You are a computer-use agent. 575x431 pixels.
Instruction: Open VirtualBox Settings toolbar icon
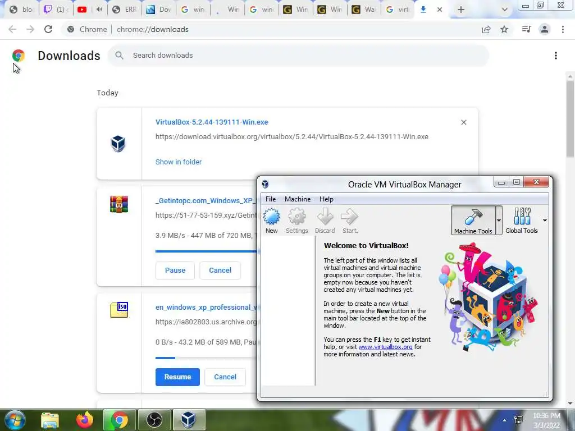click(296, 220)
